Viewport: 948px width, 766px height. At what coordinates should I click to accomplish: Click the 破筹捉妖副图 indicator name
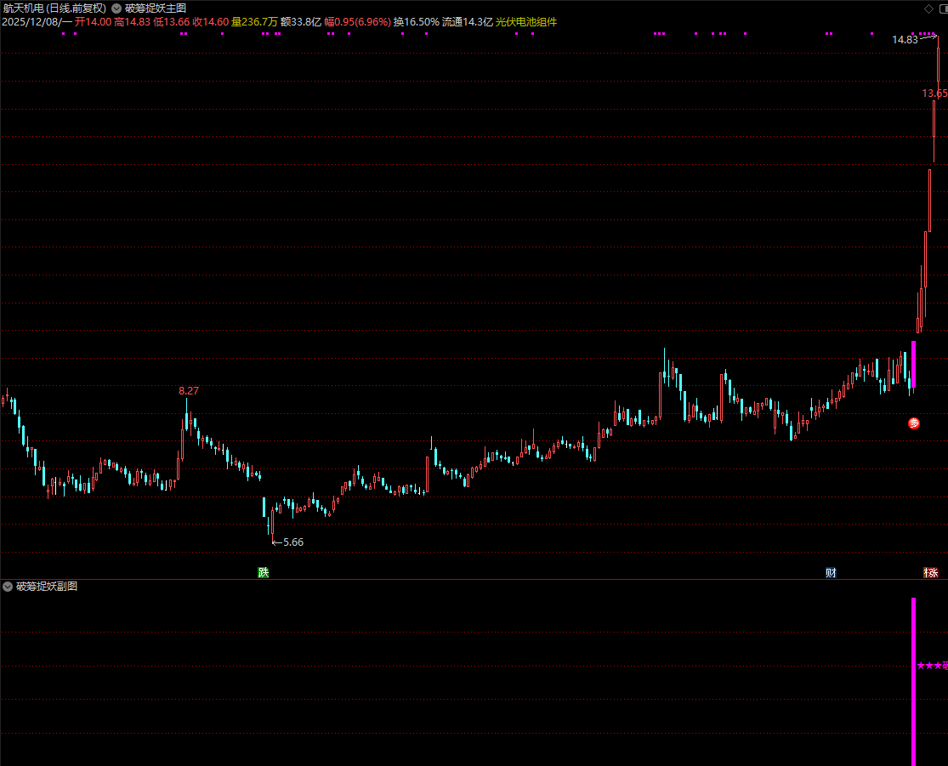[47, 587]
